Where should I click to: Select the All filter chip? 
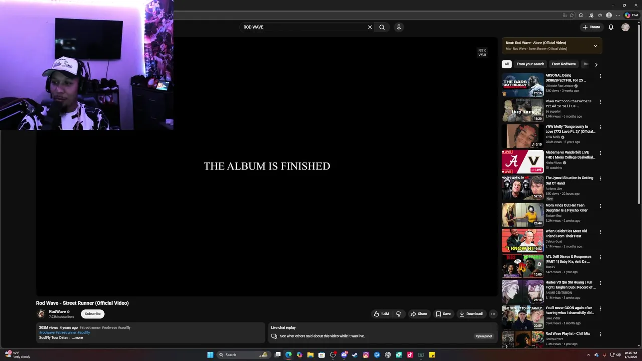click(507, 64)
